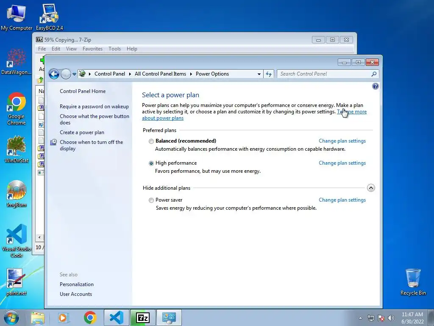Image resolution: width=434 pixels, height=326 pixels.
Task: Change plan settings for High performance
Action: 342,163
